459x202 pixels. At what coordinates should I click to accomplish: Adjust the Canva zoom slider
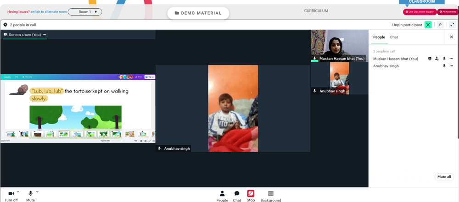pos(122,141)
